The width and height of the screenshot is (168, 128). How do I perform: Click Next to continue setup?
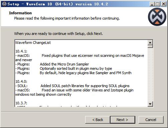pos(123,120)
